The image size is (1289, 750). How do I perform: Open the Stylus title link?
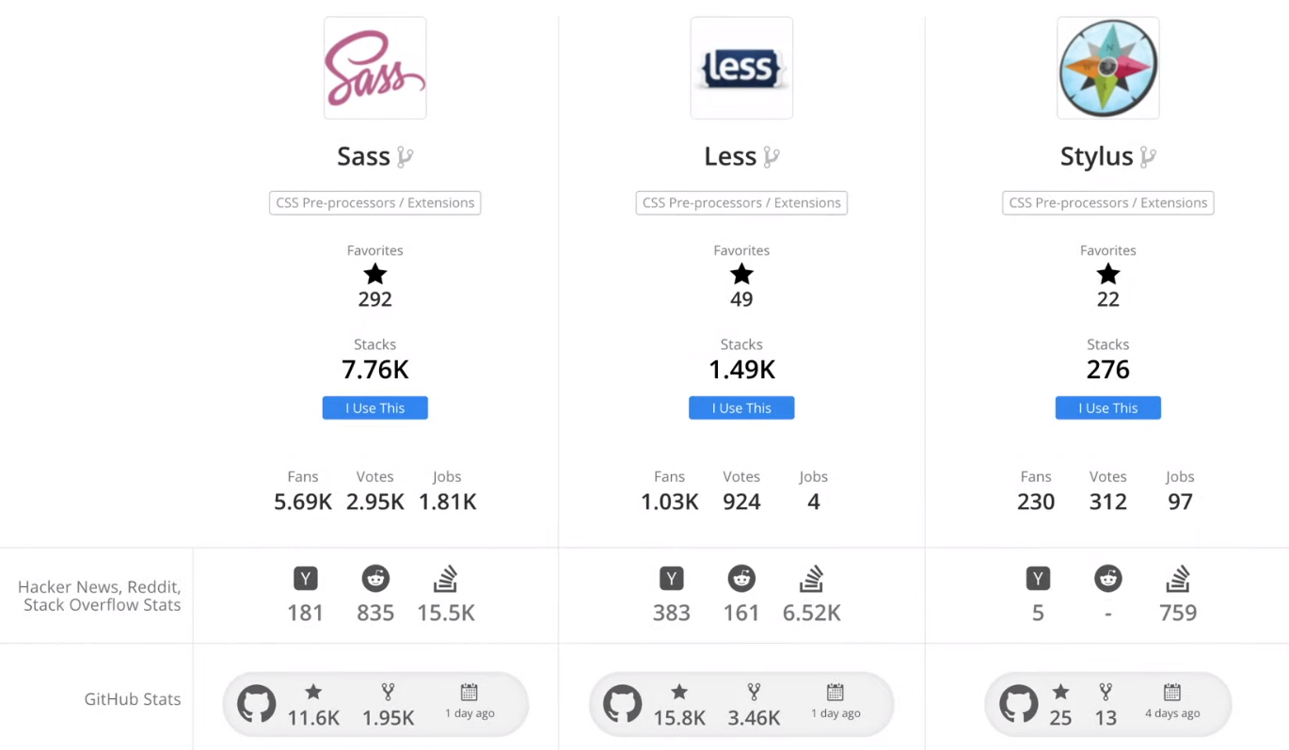pyautogui.click(x=1096, y=156)
